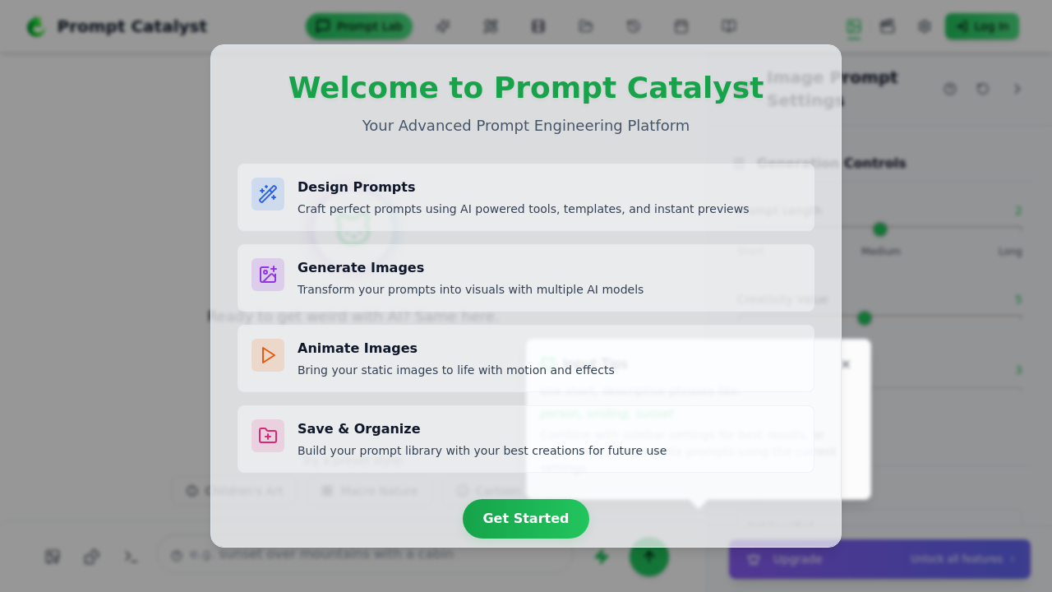
Task: Select the Animate Images play icon
Action: pos(268,354)
